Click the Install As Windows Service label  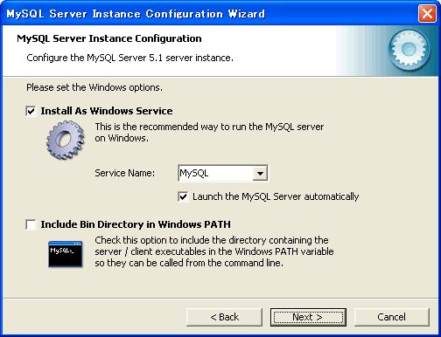coord(107,111)
